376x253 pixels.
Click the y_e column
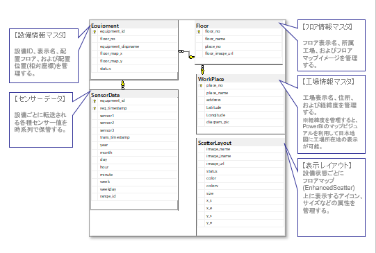pos(209,223)
